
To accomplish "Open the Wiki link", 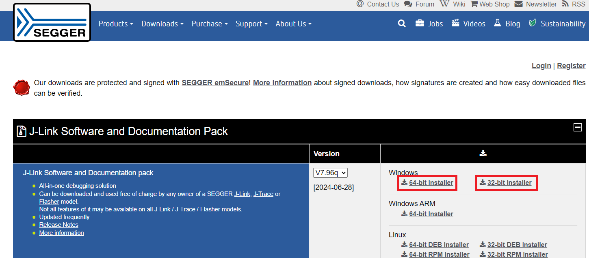I will click(x=459, y=4).
